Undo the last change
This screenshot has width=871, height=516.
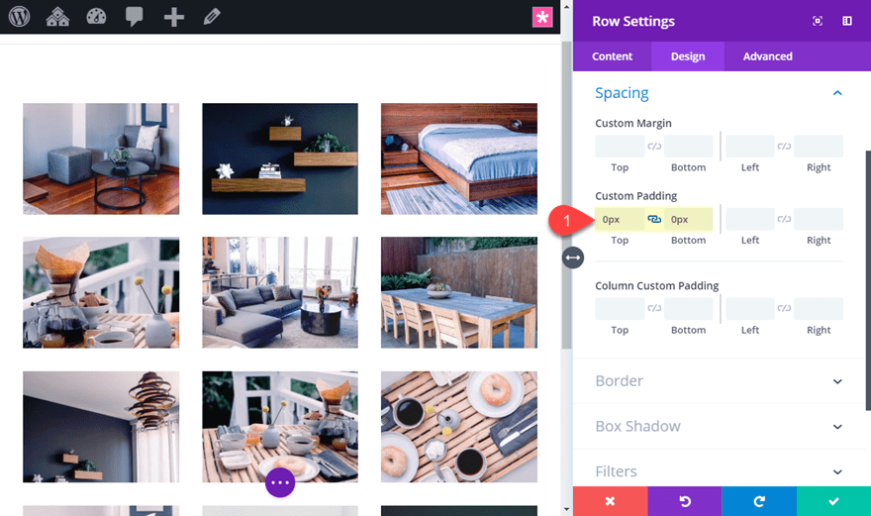pyautogui.click(x=684, y=501)
